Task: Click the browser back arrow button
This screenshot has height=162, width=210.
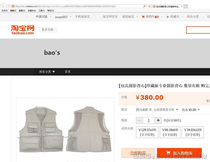Action: [3, 6]
